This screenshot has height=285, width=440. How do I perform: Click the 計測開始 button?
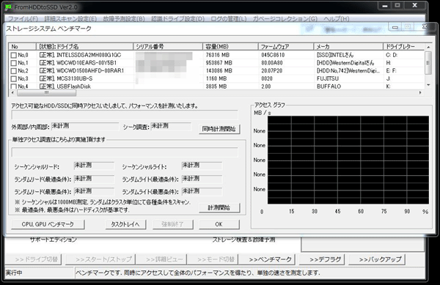(x=219, y=207)
